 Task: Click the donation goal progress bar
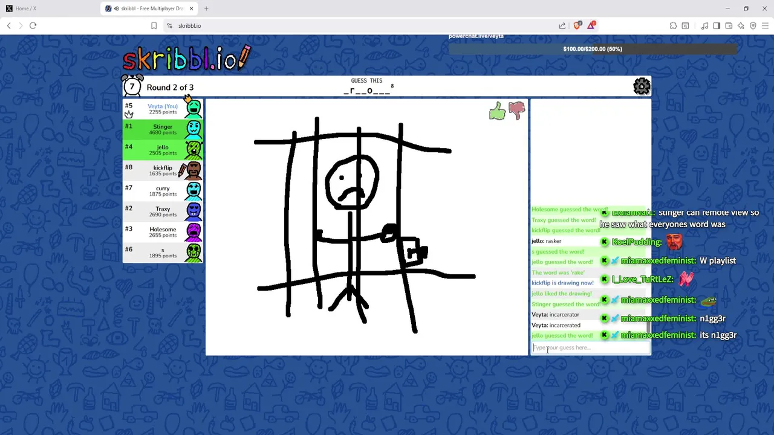tap(593, 49)
